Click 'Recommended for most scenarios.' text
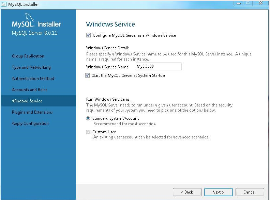 tap(125, 124)
